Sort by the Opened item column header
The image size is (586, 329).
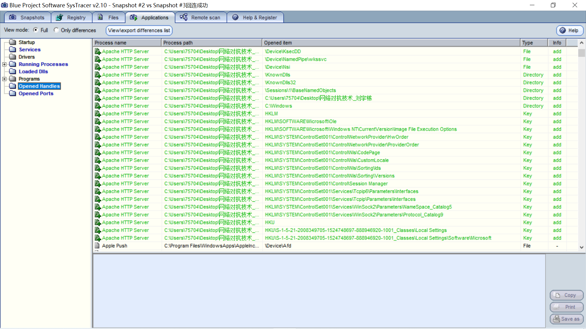pyautogui.click(x=391, y=43)
